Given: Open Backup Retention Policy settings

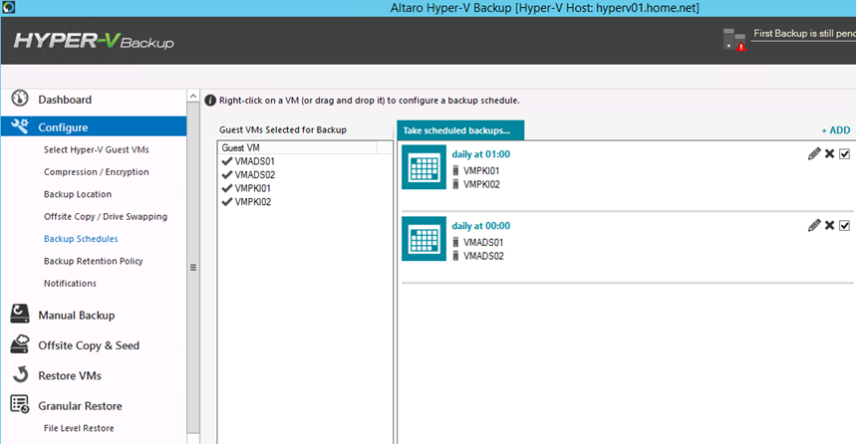Looking at the screenshot, I should coord(94,261).
